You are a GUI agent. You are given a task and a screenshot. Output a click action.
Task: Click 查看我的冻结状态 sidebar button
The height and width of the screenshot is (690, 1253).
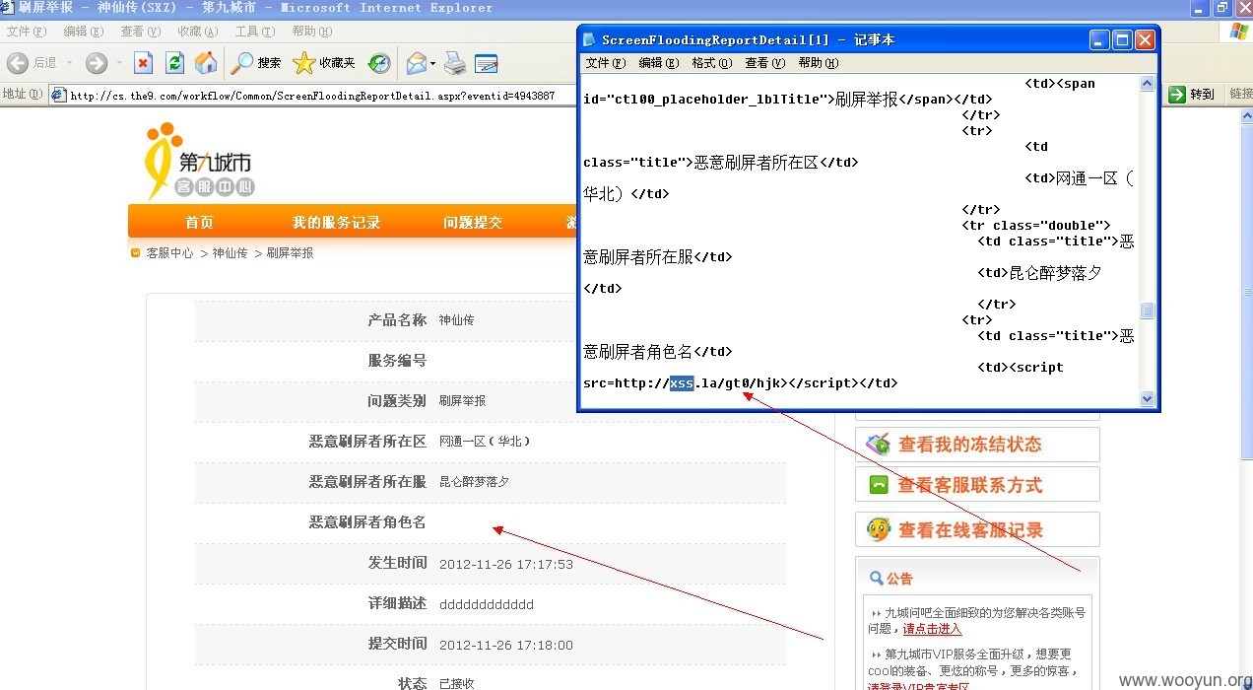977,445
